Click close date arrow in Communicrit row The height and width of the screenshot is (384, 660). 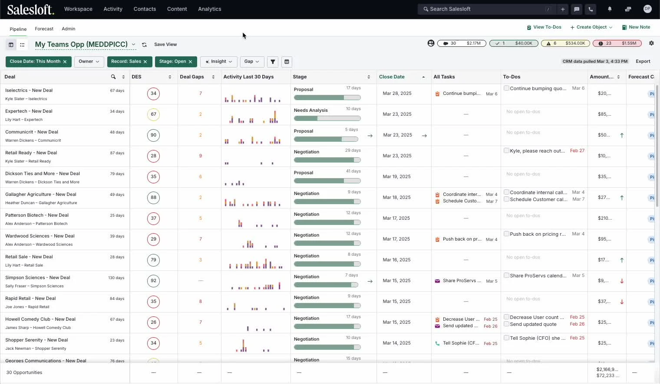pos(424,136)
